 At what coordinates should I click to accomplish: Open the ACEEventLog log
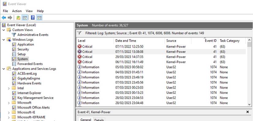tap(27, 74)
